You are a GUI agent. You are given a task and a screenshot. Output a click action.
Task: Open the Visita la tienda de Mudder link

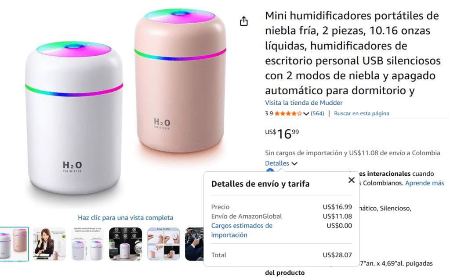point(304,103)
